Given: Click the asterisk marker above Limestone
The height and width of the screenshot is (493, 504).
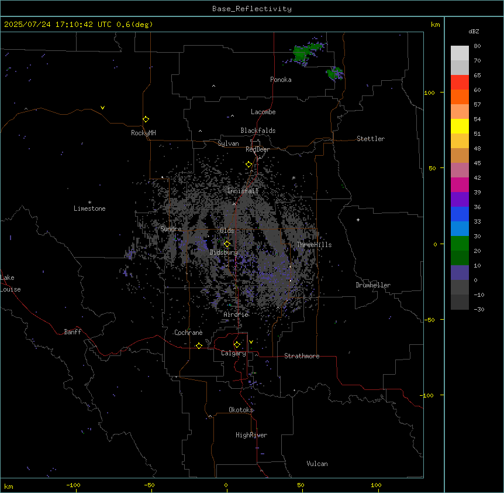Looking at the screenshot, I should point(89,203).
